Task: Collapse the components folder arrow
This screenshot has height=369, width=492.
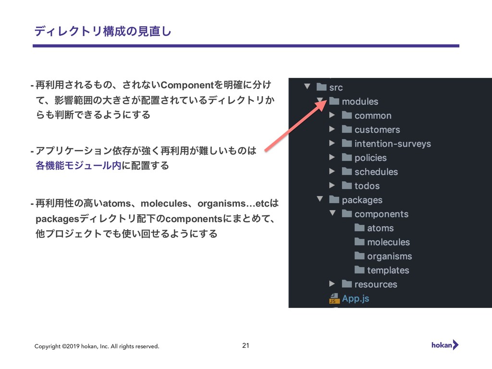Action: coord(332,213)
